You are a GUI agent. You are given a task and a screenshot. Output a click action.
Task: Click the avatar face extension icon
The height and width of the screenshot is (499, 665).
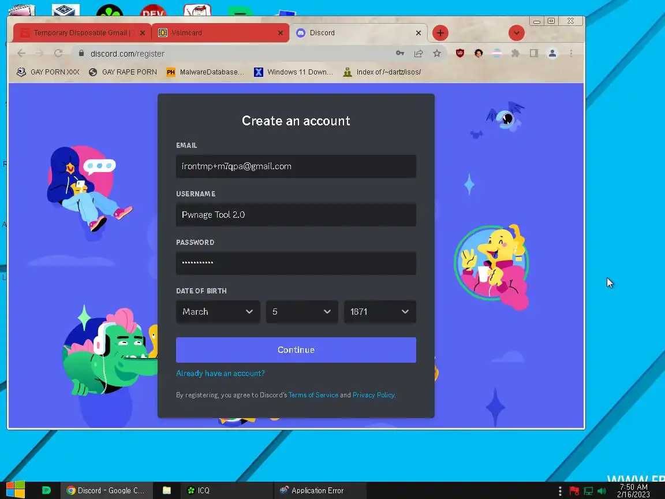479,54
